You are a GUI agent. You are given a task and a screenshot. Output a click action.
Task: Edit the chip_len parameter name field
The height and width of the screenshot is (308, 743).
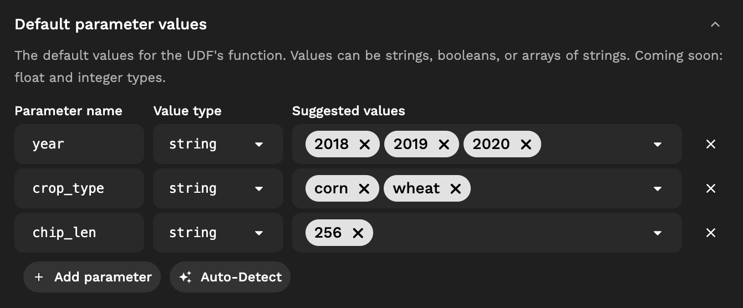pos(79,233)
